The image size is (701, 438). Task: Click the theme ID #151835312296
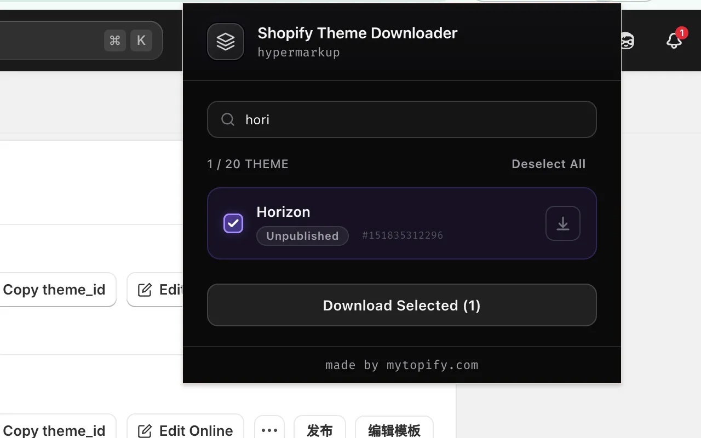[x=403, y=235]
